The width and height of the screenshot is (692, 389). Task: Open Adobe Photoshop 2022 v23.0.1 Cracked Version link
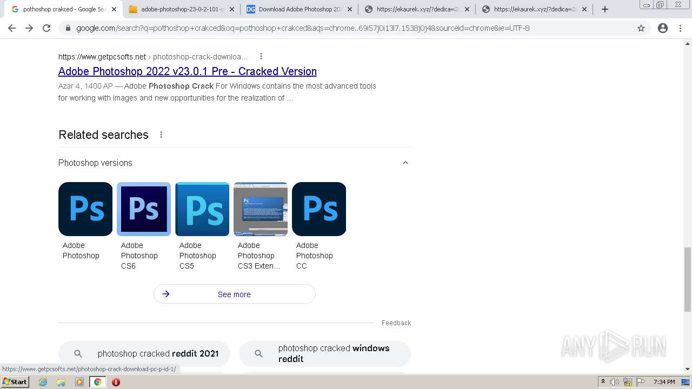[188, 71]
